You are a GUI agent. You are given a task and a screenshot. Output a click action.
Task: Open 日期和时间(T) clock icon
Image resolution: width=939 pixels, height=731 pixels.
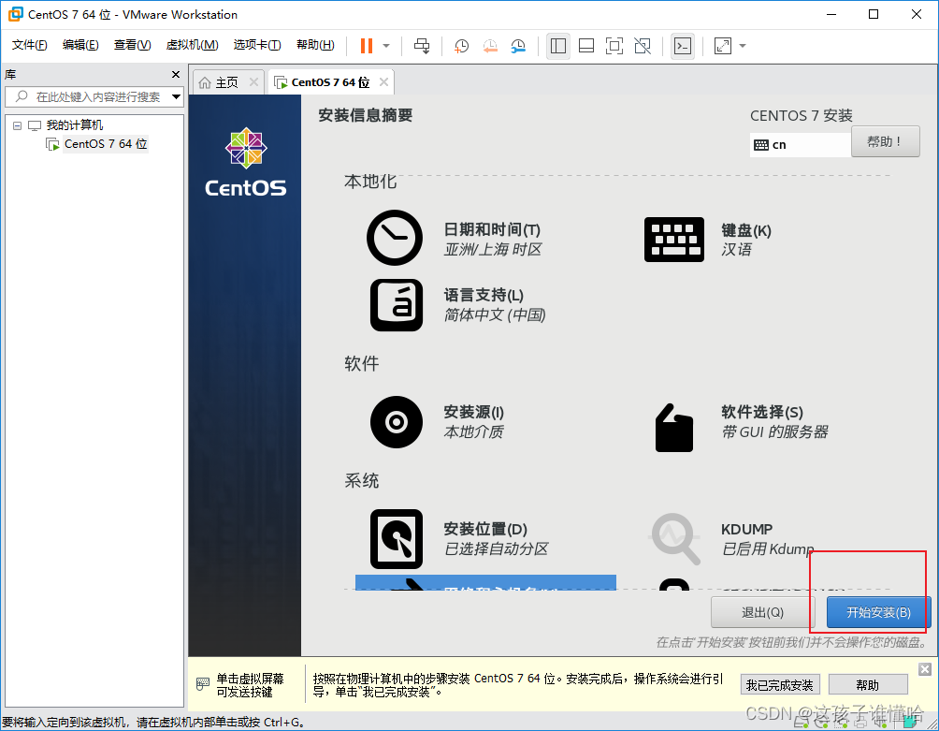pyautogui.click(x=395, y=238)
